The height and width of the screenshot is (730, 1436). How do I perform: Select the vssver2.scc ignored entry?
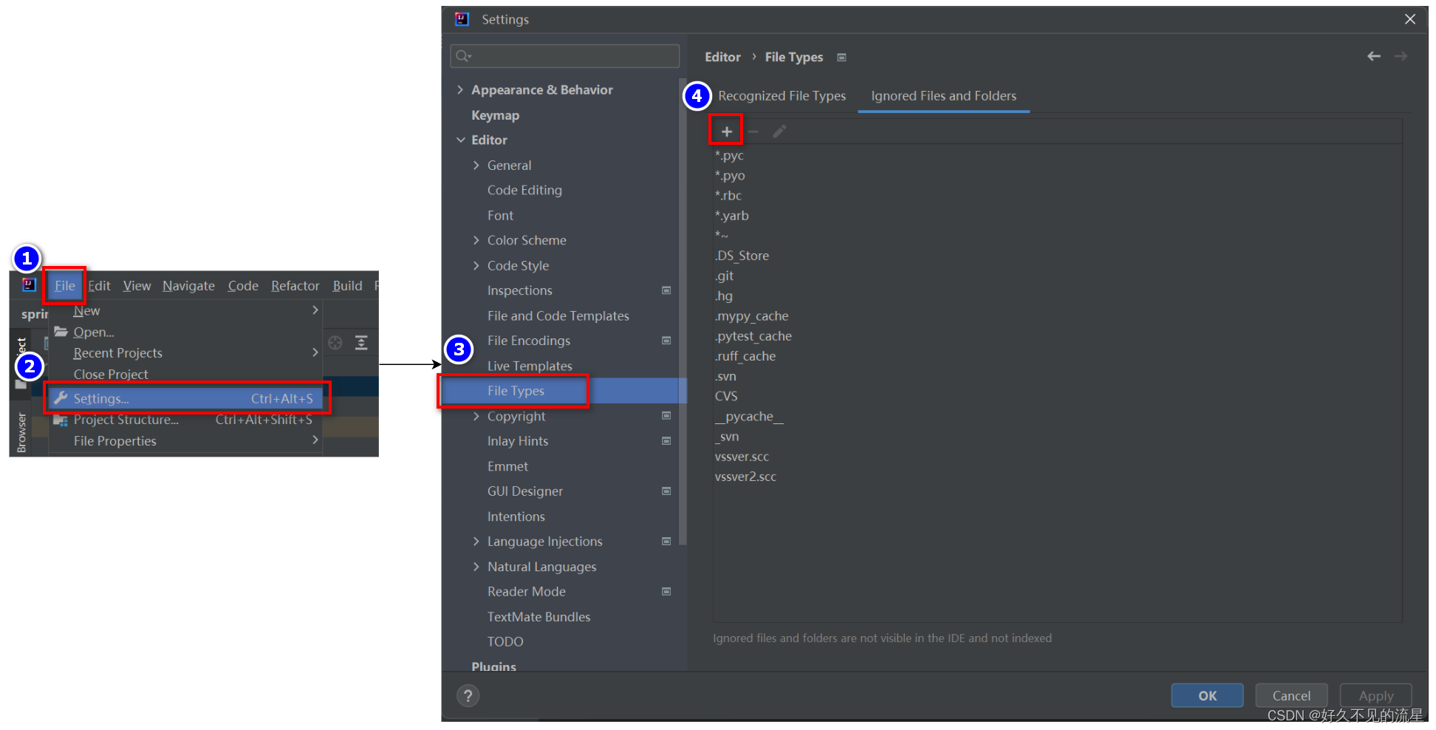tap(745, 477)
